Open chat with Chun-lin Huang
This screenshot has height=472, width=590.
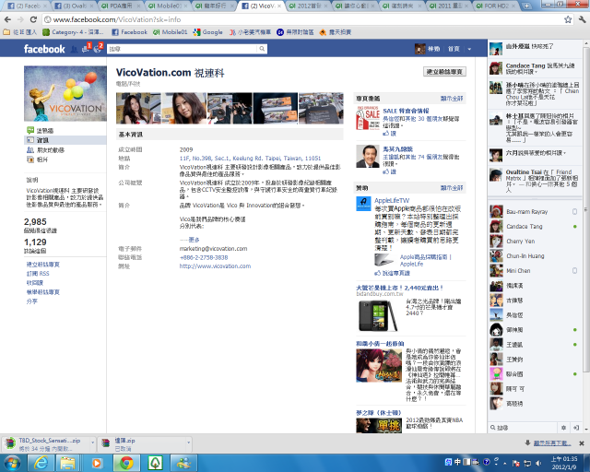tap(533, 256)
